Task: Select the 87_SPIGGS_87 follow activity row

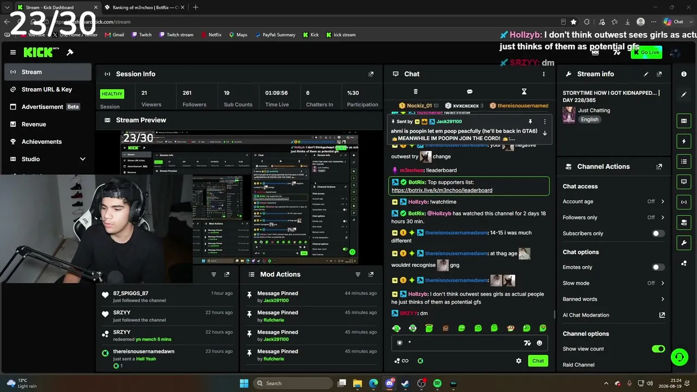Action: click(168, 297)
